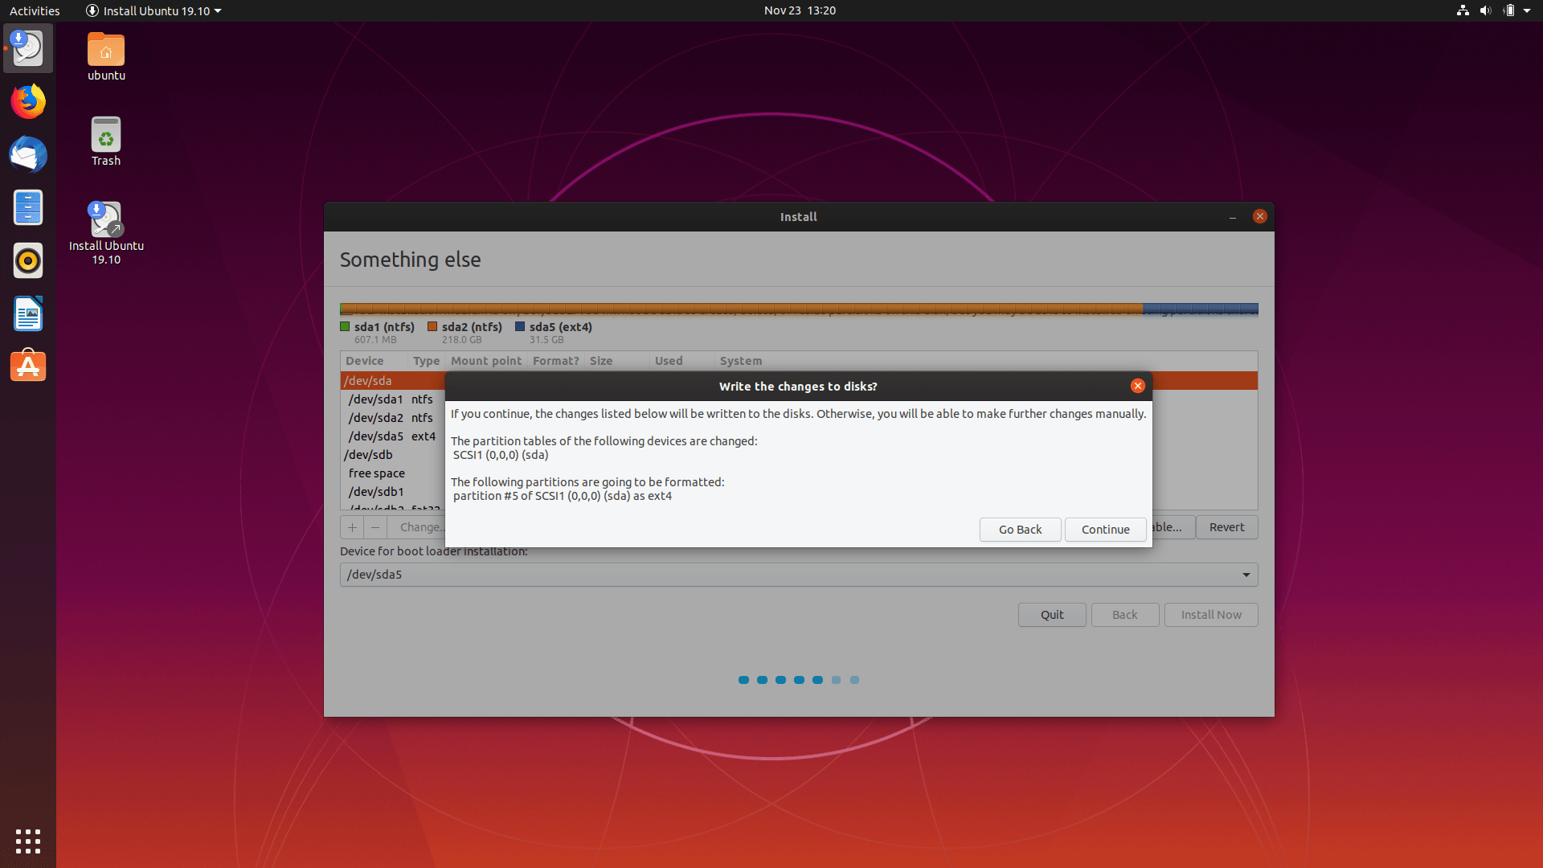This screenshot has width=1543, height=868.
Task: Launch Thunderbird mail from dock
Action: tap(28, 155)
